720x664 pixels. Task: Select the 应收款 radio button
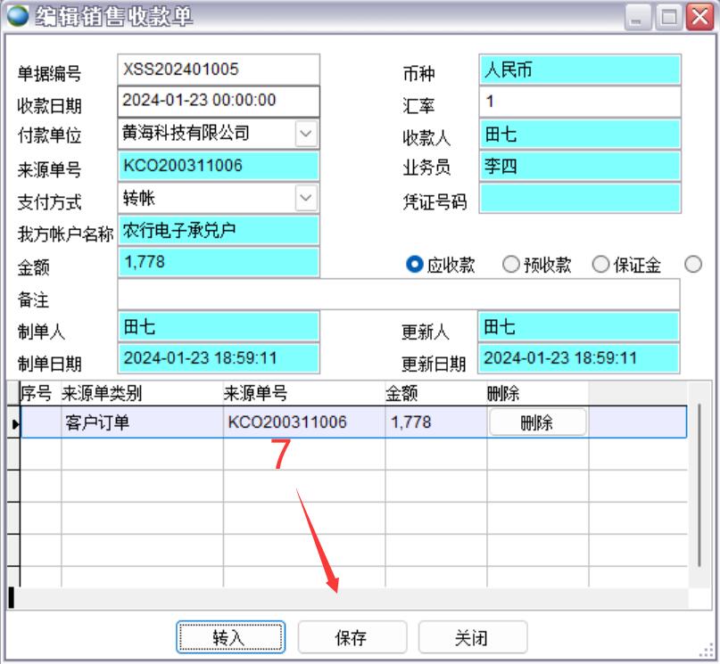coord(414,265)
